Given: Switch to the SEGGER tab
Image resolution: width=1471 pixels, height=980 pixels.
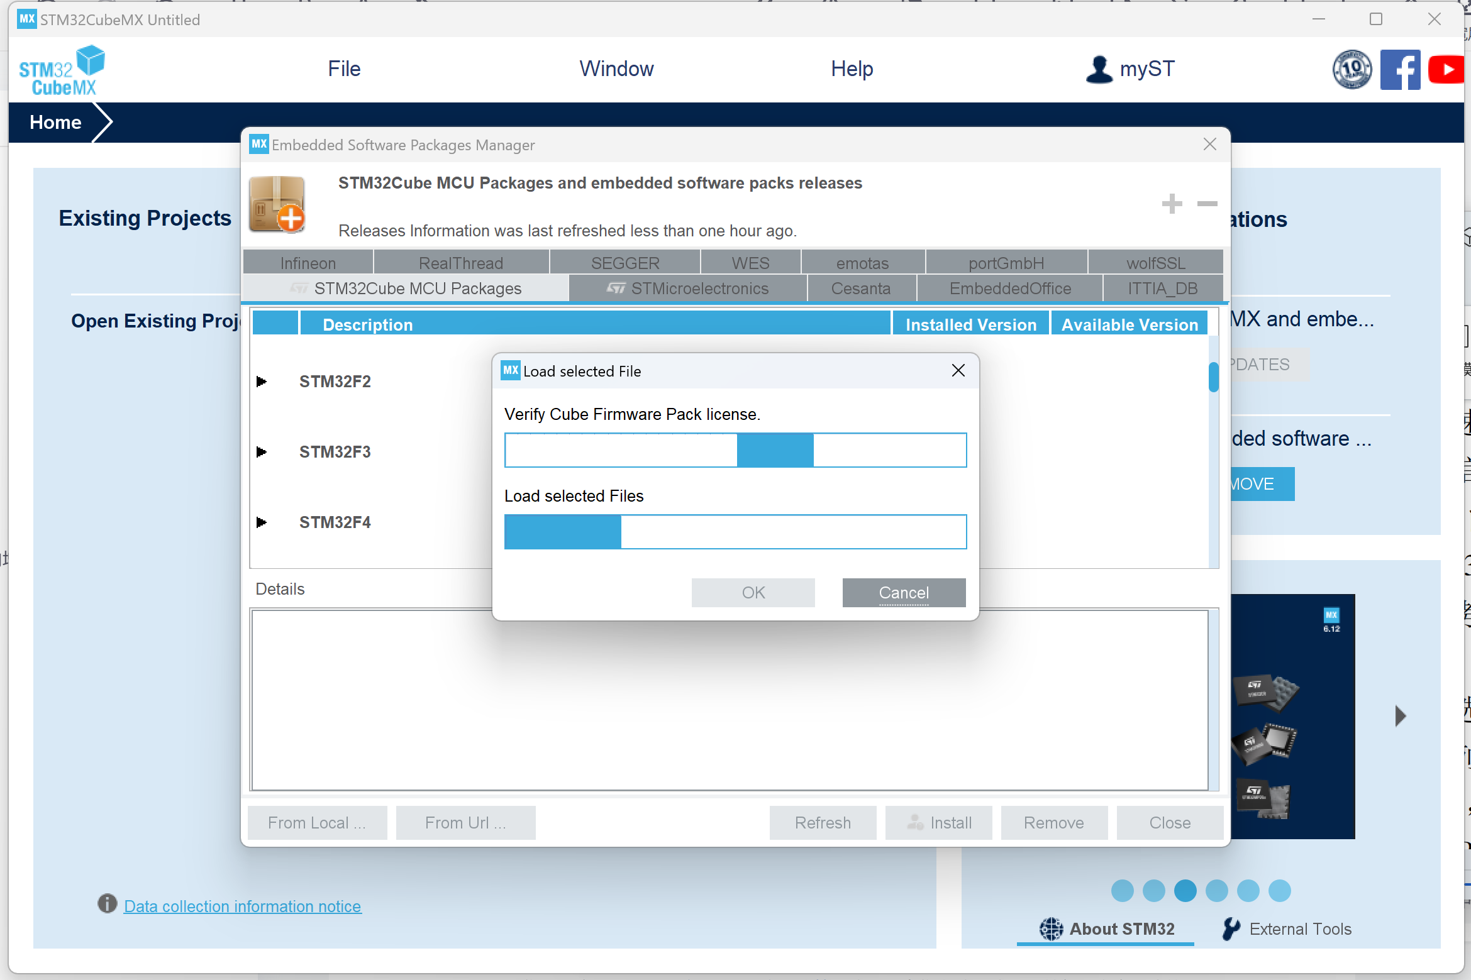Looking at the screenshot, I should 625,263.
